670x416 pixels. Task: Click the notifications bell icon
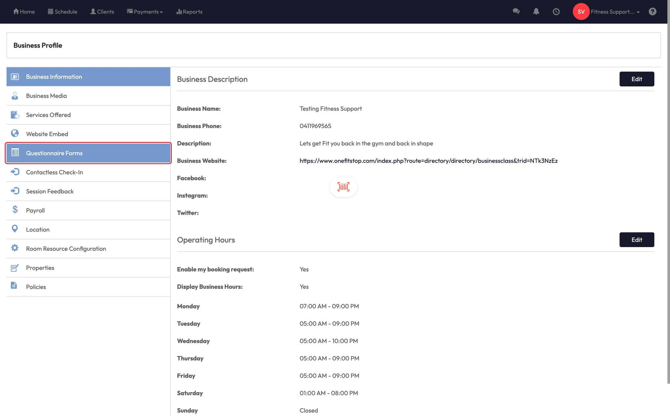[536, 11]
